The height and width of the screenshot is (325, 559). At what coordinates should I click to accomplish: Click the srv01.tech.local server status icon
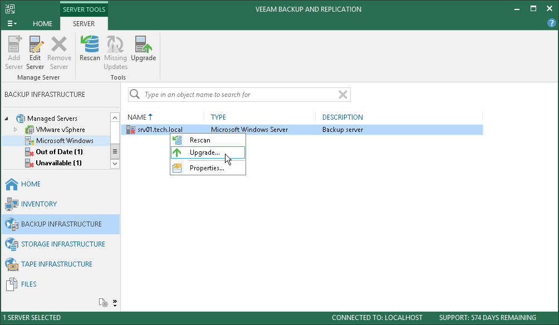[x=131, y=130]
